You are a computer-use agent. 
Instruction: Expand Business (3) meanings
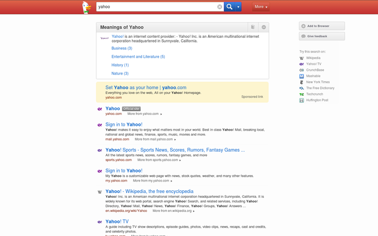pos(122,48)
